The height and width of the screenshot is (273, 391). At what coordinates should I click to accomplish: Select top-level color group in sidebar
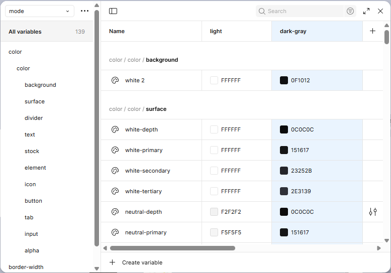pos(15,52)
